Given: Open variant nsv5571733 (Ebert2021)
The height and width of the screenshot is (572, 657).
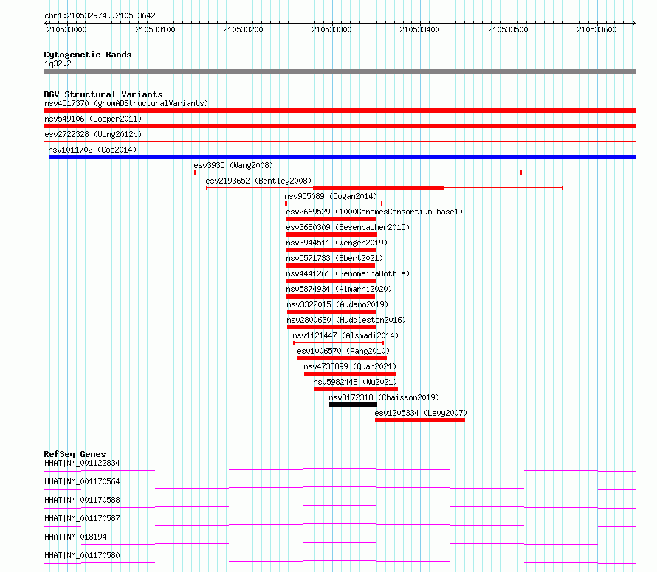Looking at the screenshot, I should click(x=334, y=258).
